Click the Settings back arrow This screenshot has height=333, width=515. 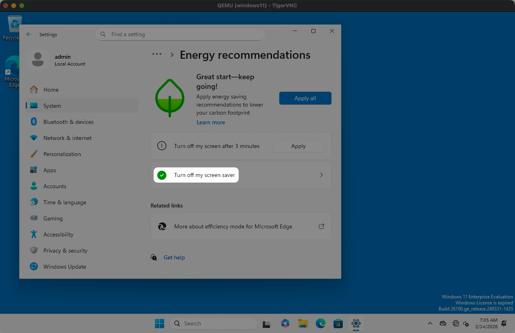coord(29,35)
